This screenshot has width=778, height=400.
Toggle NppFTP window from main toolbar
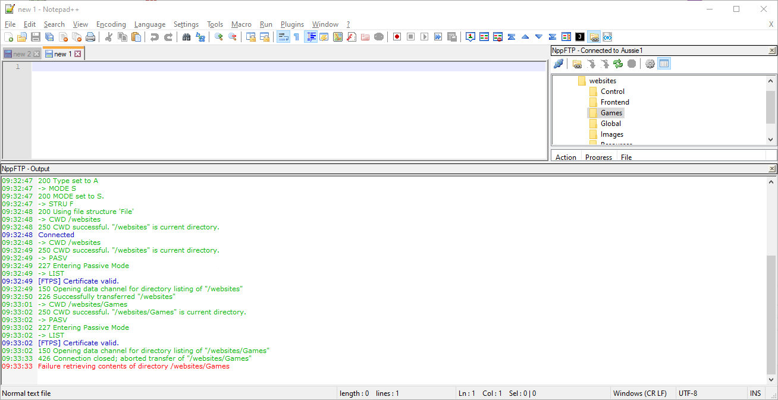tap(594, 37)
